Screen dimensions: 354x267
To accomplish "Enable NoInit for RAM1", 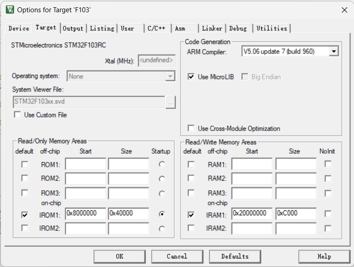I will coord(328,164).
